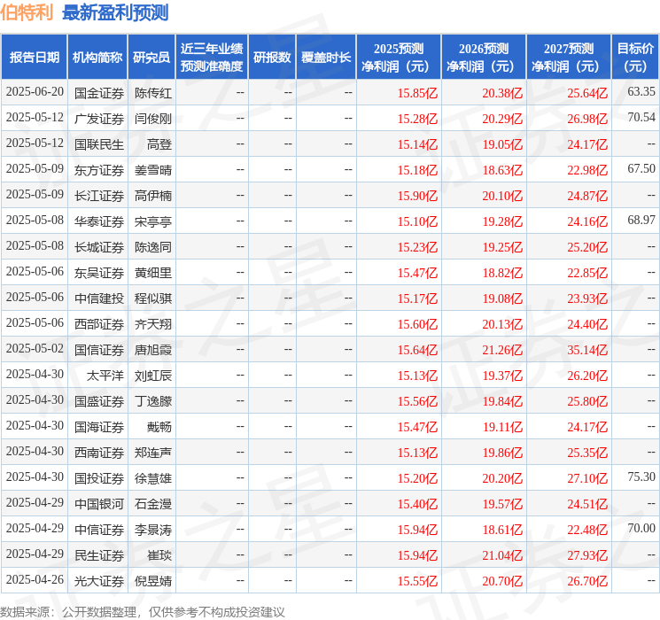Click the 数据来源 disclaimer footnote
The image size is (660, 620).
[143, 612]
